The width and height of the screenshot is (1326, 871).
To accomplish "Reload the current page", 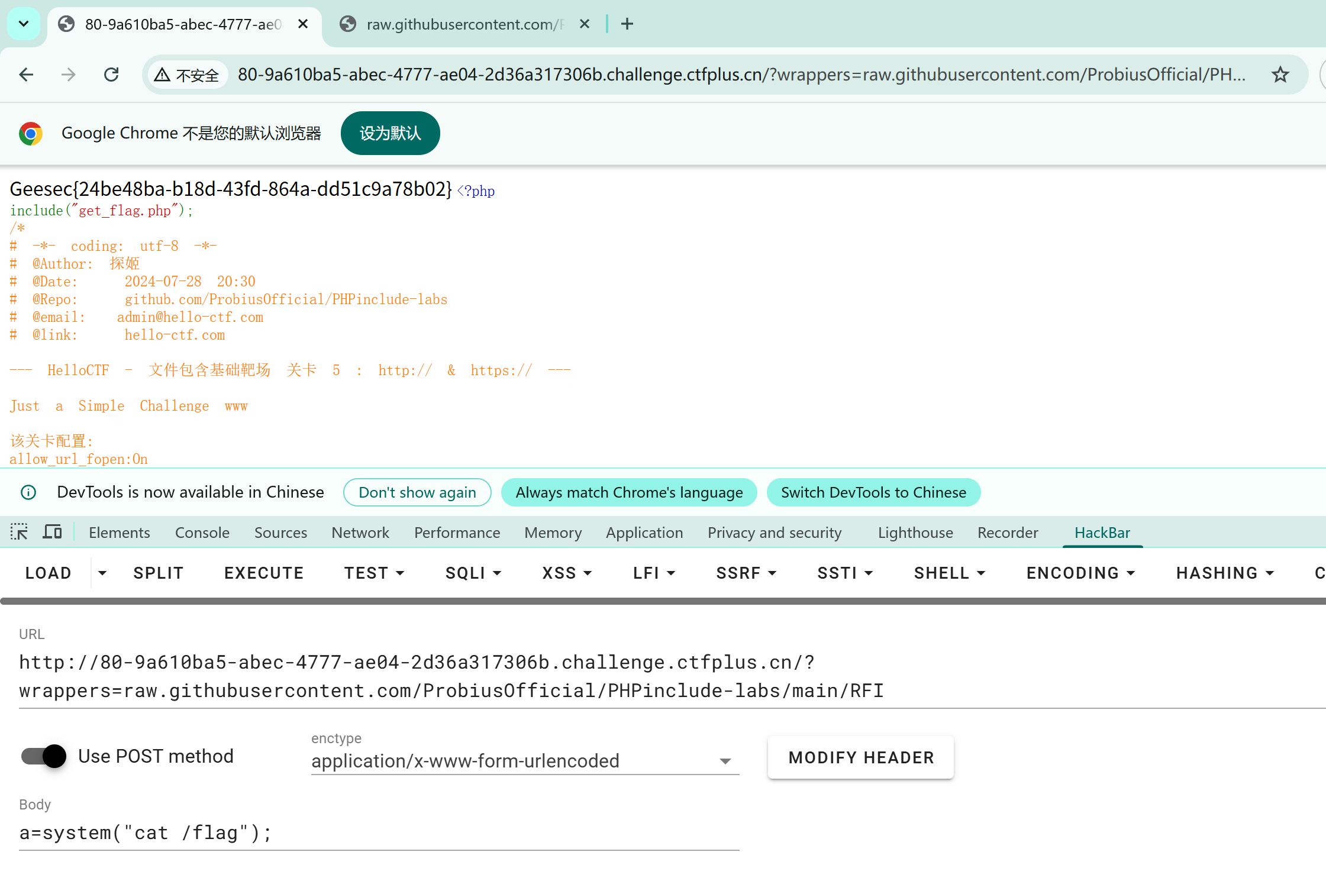I will tap(111, 75).
